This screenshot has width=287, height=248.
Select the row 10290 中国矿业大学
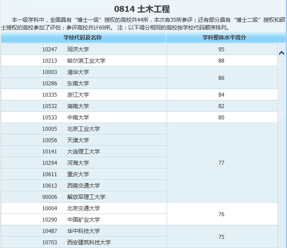tap(84, 219)
